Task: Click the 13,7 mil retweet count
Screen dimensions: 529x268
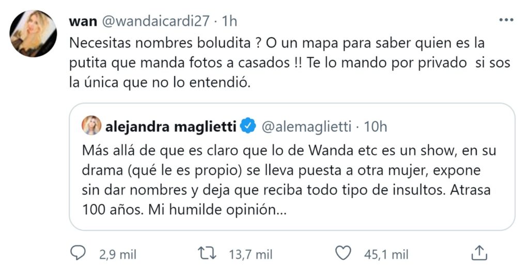Action: pyautogui.click(x=250, y=254)
